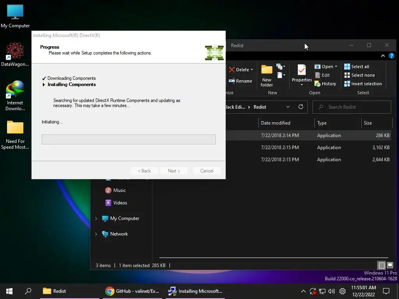Expand Properties dropdown arrow
The image size is (399, 299).
[x=302, y=85]
